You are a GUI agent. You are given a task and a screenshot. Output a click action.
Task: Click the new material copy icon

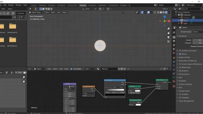[x=122, y=69]
